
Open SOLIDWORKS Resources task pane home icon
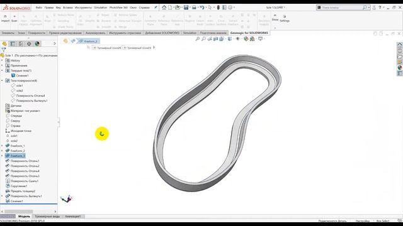[x=400, y=45]
